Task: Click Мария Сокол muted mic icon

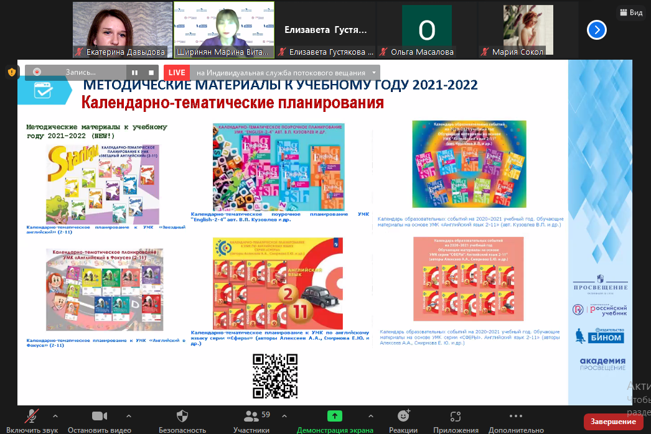Action: 484,52
